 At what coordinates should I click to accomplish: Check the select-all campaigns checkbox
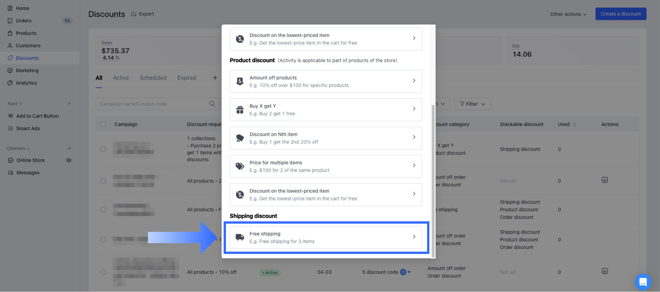point(103,124)
